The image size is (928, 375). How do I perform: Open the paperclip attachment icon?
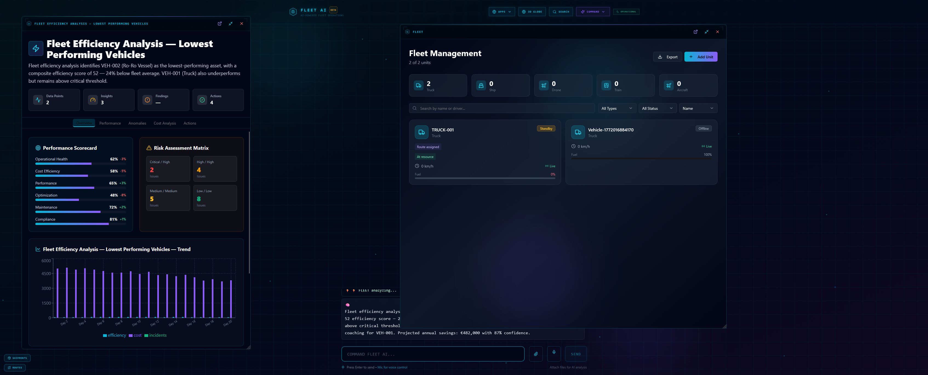tap(536, 354)
